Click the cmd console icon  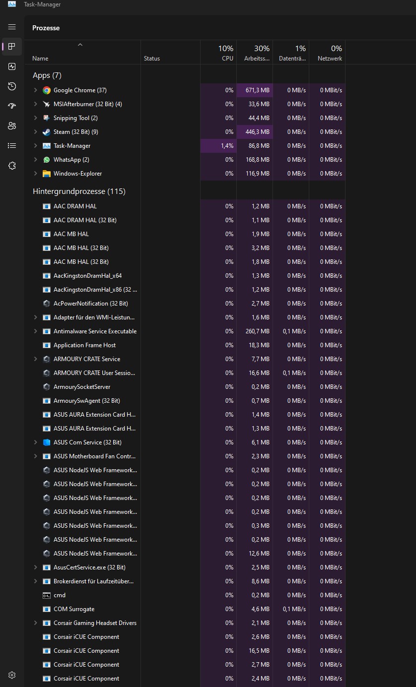pyautogui.click(x=47, y=595)
